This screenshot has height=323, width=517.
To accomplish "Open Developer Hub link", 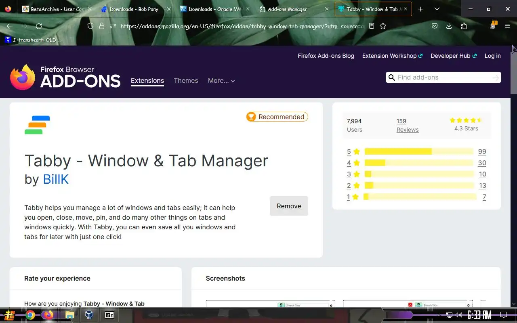I will coord(454,56).
